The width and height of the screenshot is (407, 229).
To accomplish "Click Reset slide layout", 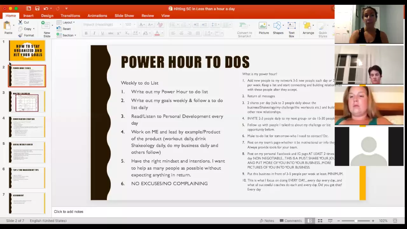I will click(x=64, y=29).
